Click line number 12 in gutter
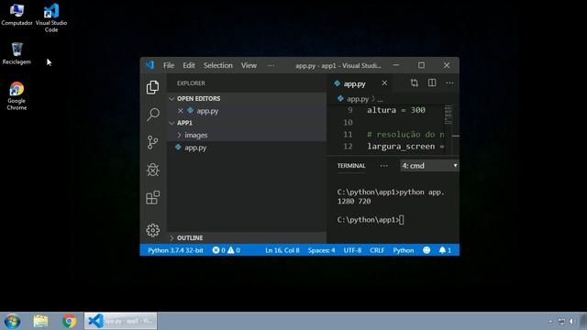This screenshot has height=330, width=587. click(x=348, y=147)
